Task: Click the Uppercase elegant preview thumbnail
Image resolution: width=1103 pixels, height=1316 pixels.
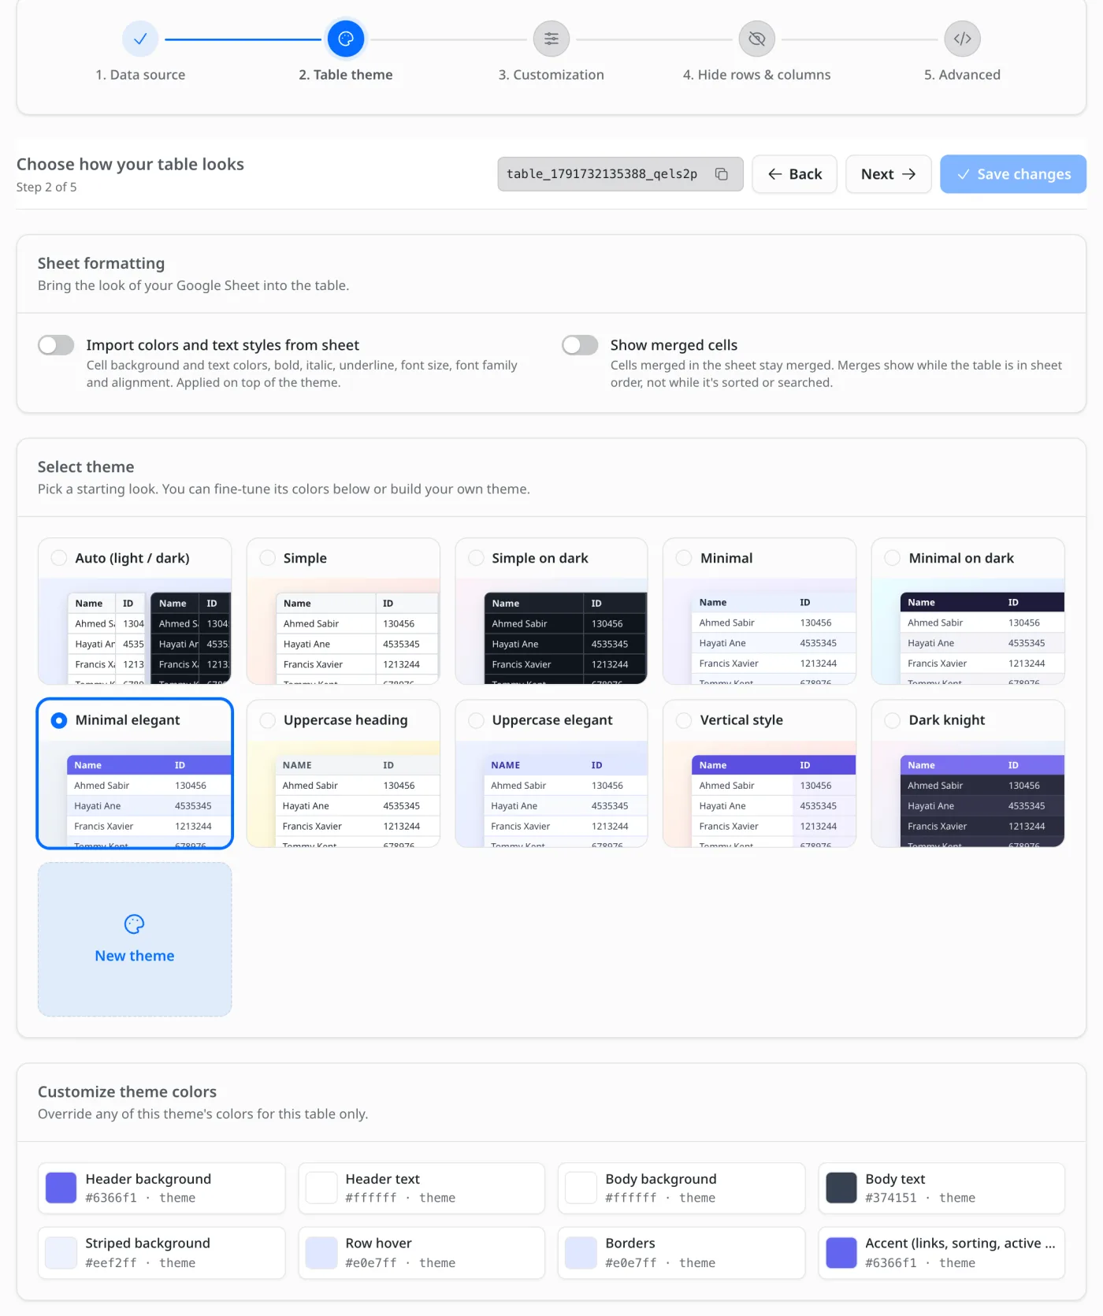Action: pos(551,794)
